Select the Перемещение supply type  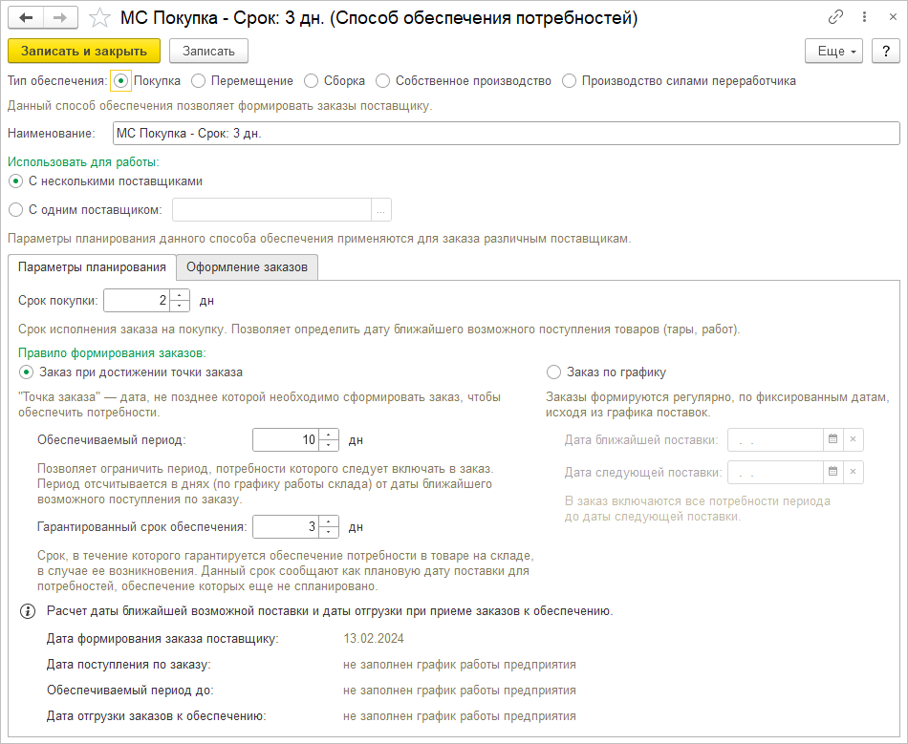[198, 81]
